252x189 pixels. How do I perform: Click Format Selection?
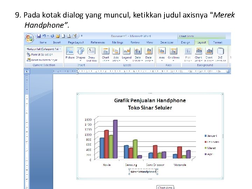40,55
